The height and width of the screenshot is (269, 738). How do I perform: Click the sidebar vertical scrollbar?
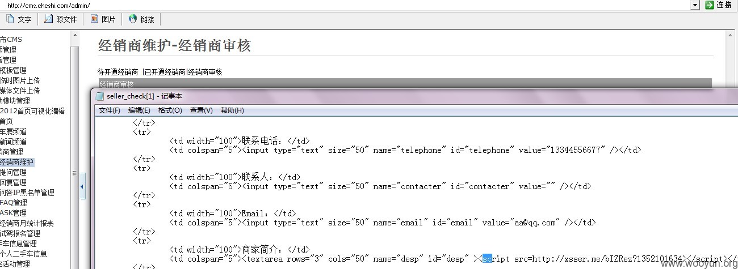(x=74, y=150)
